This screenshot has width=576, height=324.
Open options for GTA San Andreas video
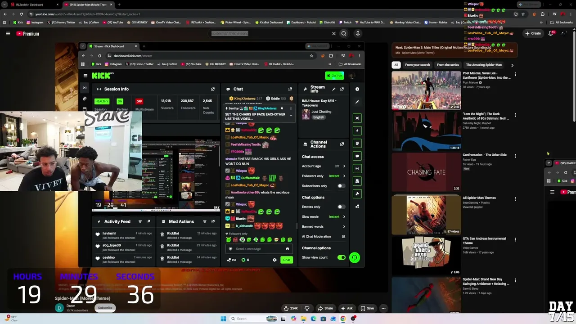click(x=515, y=239)
